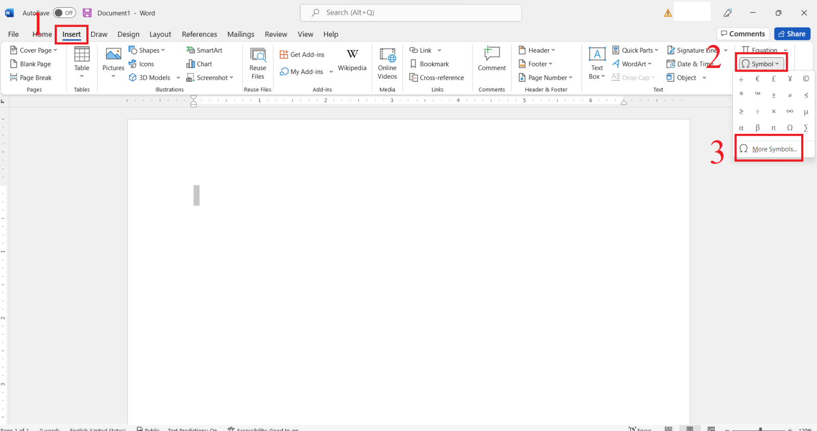Open Quick Parts menu
The image size is (817, 431).
click(636, 50)
